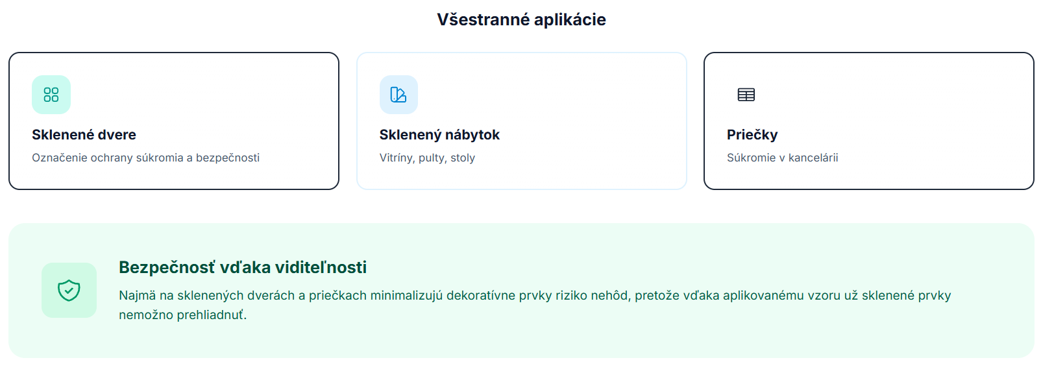Click the shield checkmark icon in green banner

(x=69, y=290)
